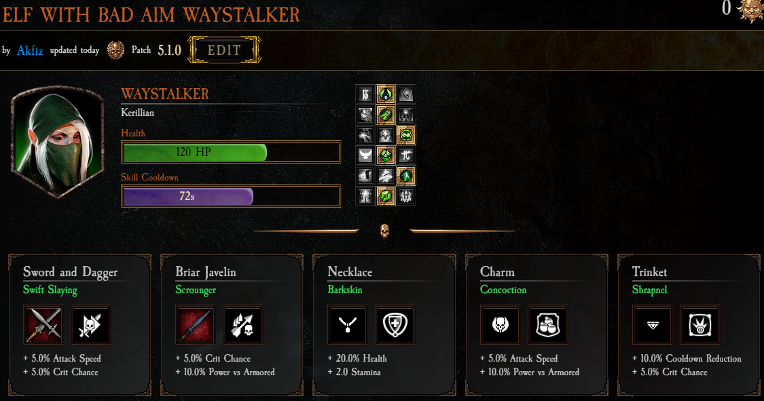Click the EDIT button
Image resolution: width=764 pixels, height=401 pixels.
click(224, 50)
